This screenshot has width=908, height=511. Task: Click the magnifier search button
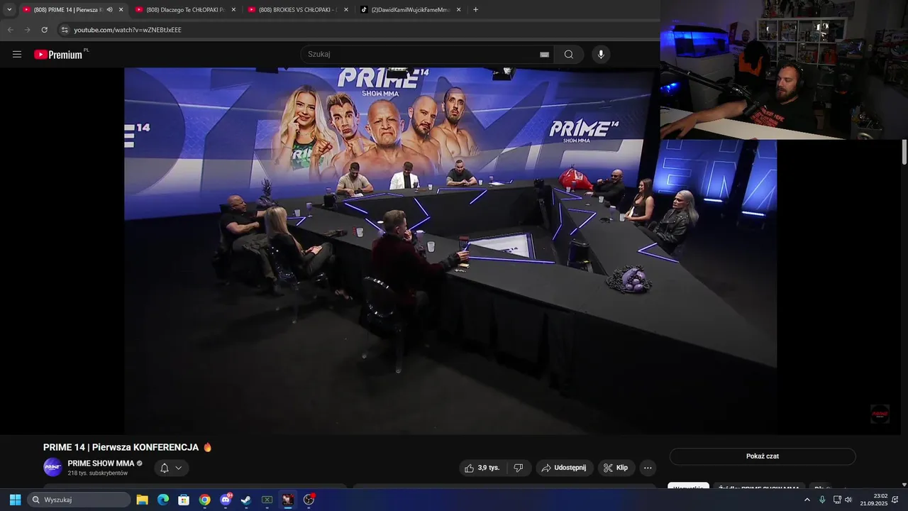coord(569,54)
